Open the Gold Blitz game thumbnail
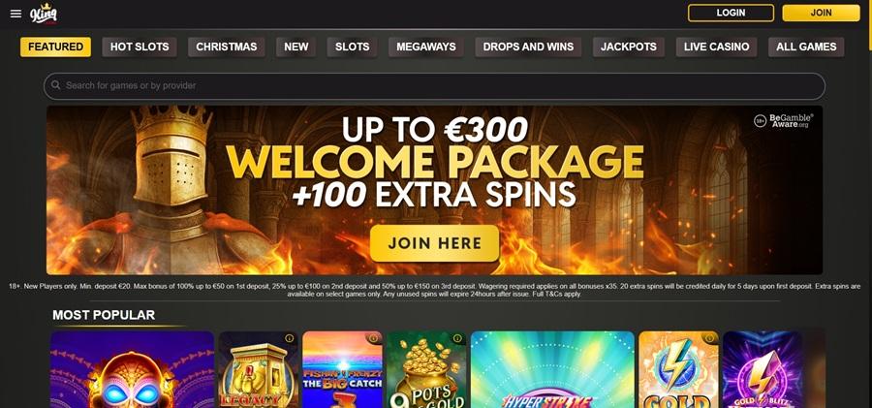The height and width of the screenshot is (408, 872). tap(762, 369)
